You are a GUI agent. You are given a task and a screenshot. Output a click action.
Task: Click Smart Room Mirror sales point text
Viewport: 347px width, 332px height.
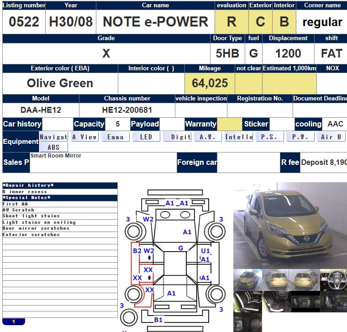(56, 156)
